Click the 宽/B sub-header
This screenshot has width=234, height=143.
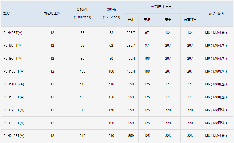coord(147,20)
